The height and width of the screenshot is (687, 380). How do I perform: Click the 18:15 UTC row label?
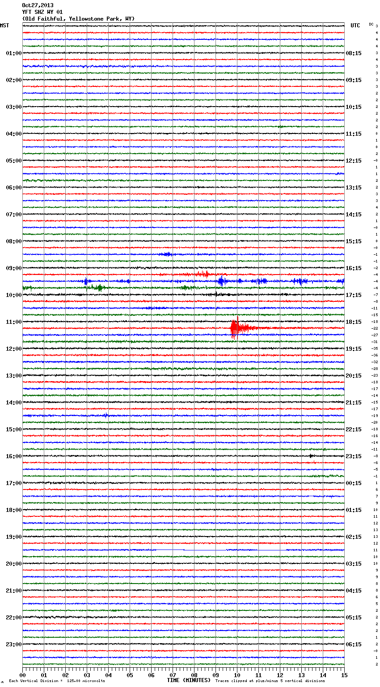point(354,322)
